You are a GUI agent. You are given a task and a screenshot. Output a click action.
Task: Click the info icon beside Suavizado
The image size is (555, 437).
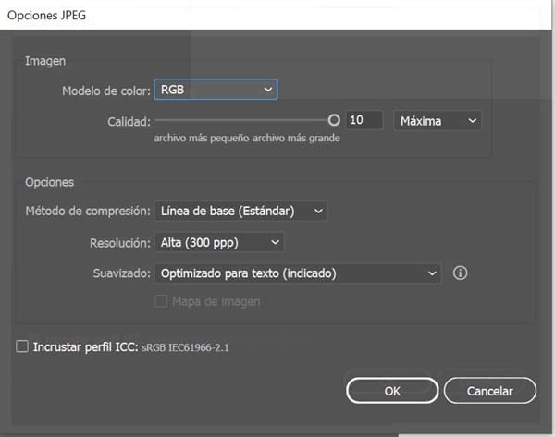[x=460, y=273]
